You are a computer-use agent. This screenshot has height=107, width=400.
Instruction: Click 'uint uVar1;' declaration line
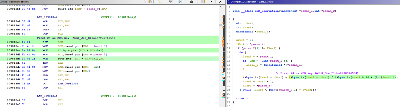pos(245,23)
